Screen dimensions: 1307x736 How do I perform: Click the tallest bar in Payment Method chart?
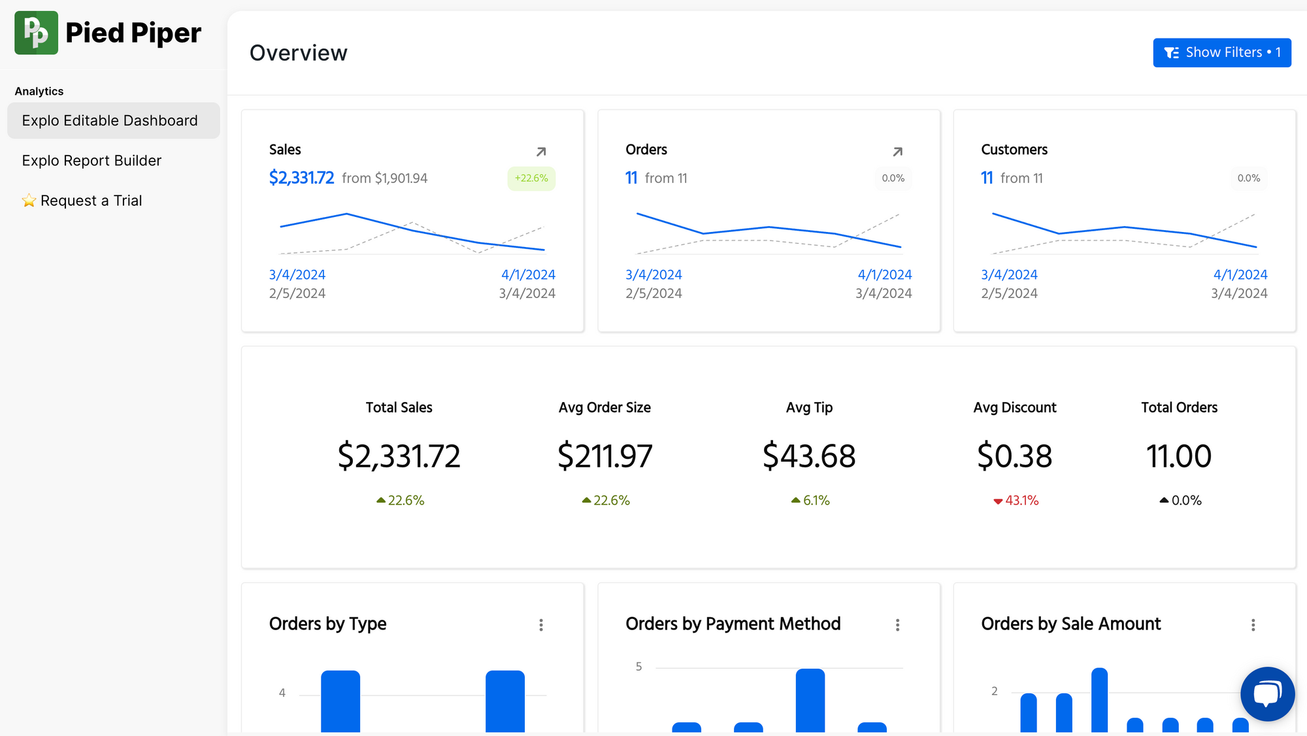[810, 699]
